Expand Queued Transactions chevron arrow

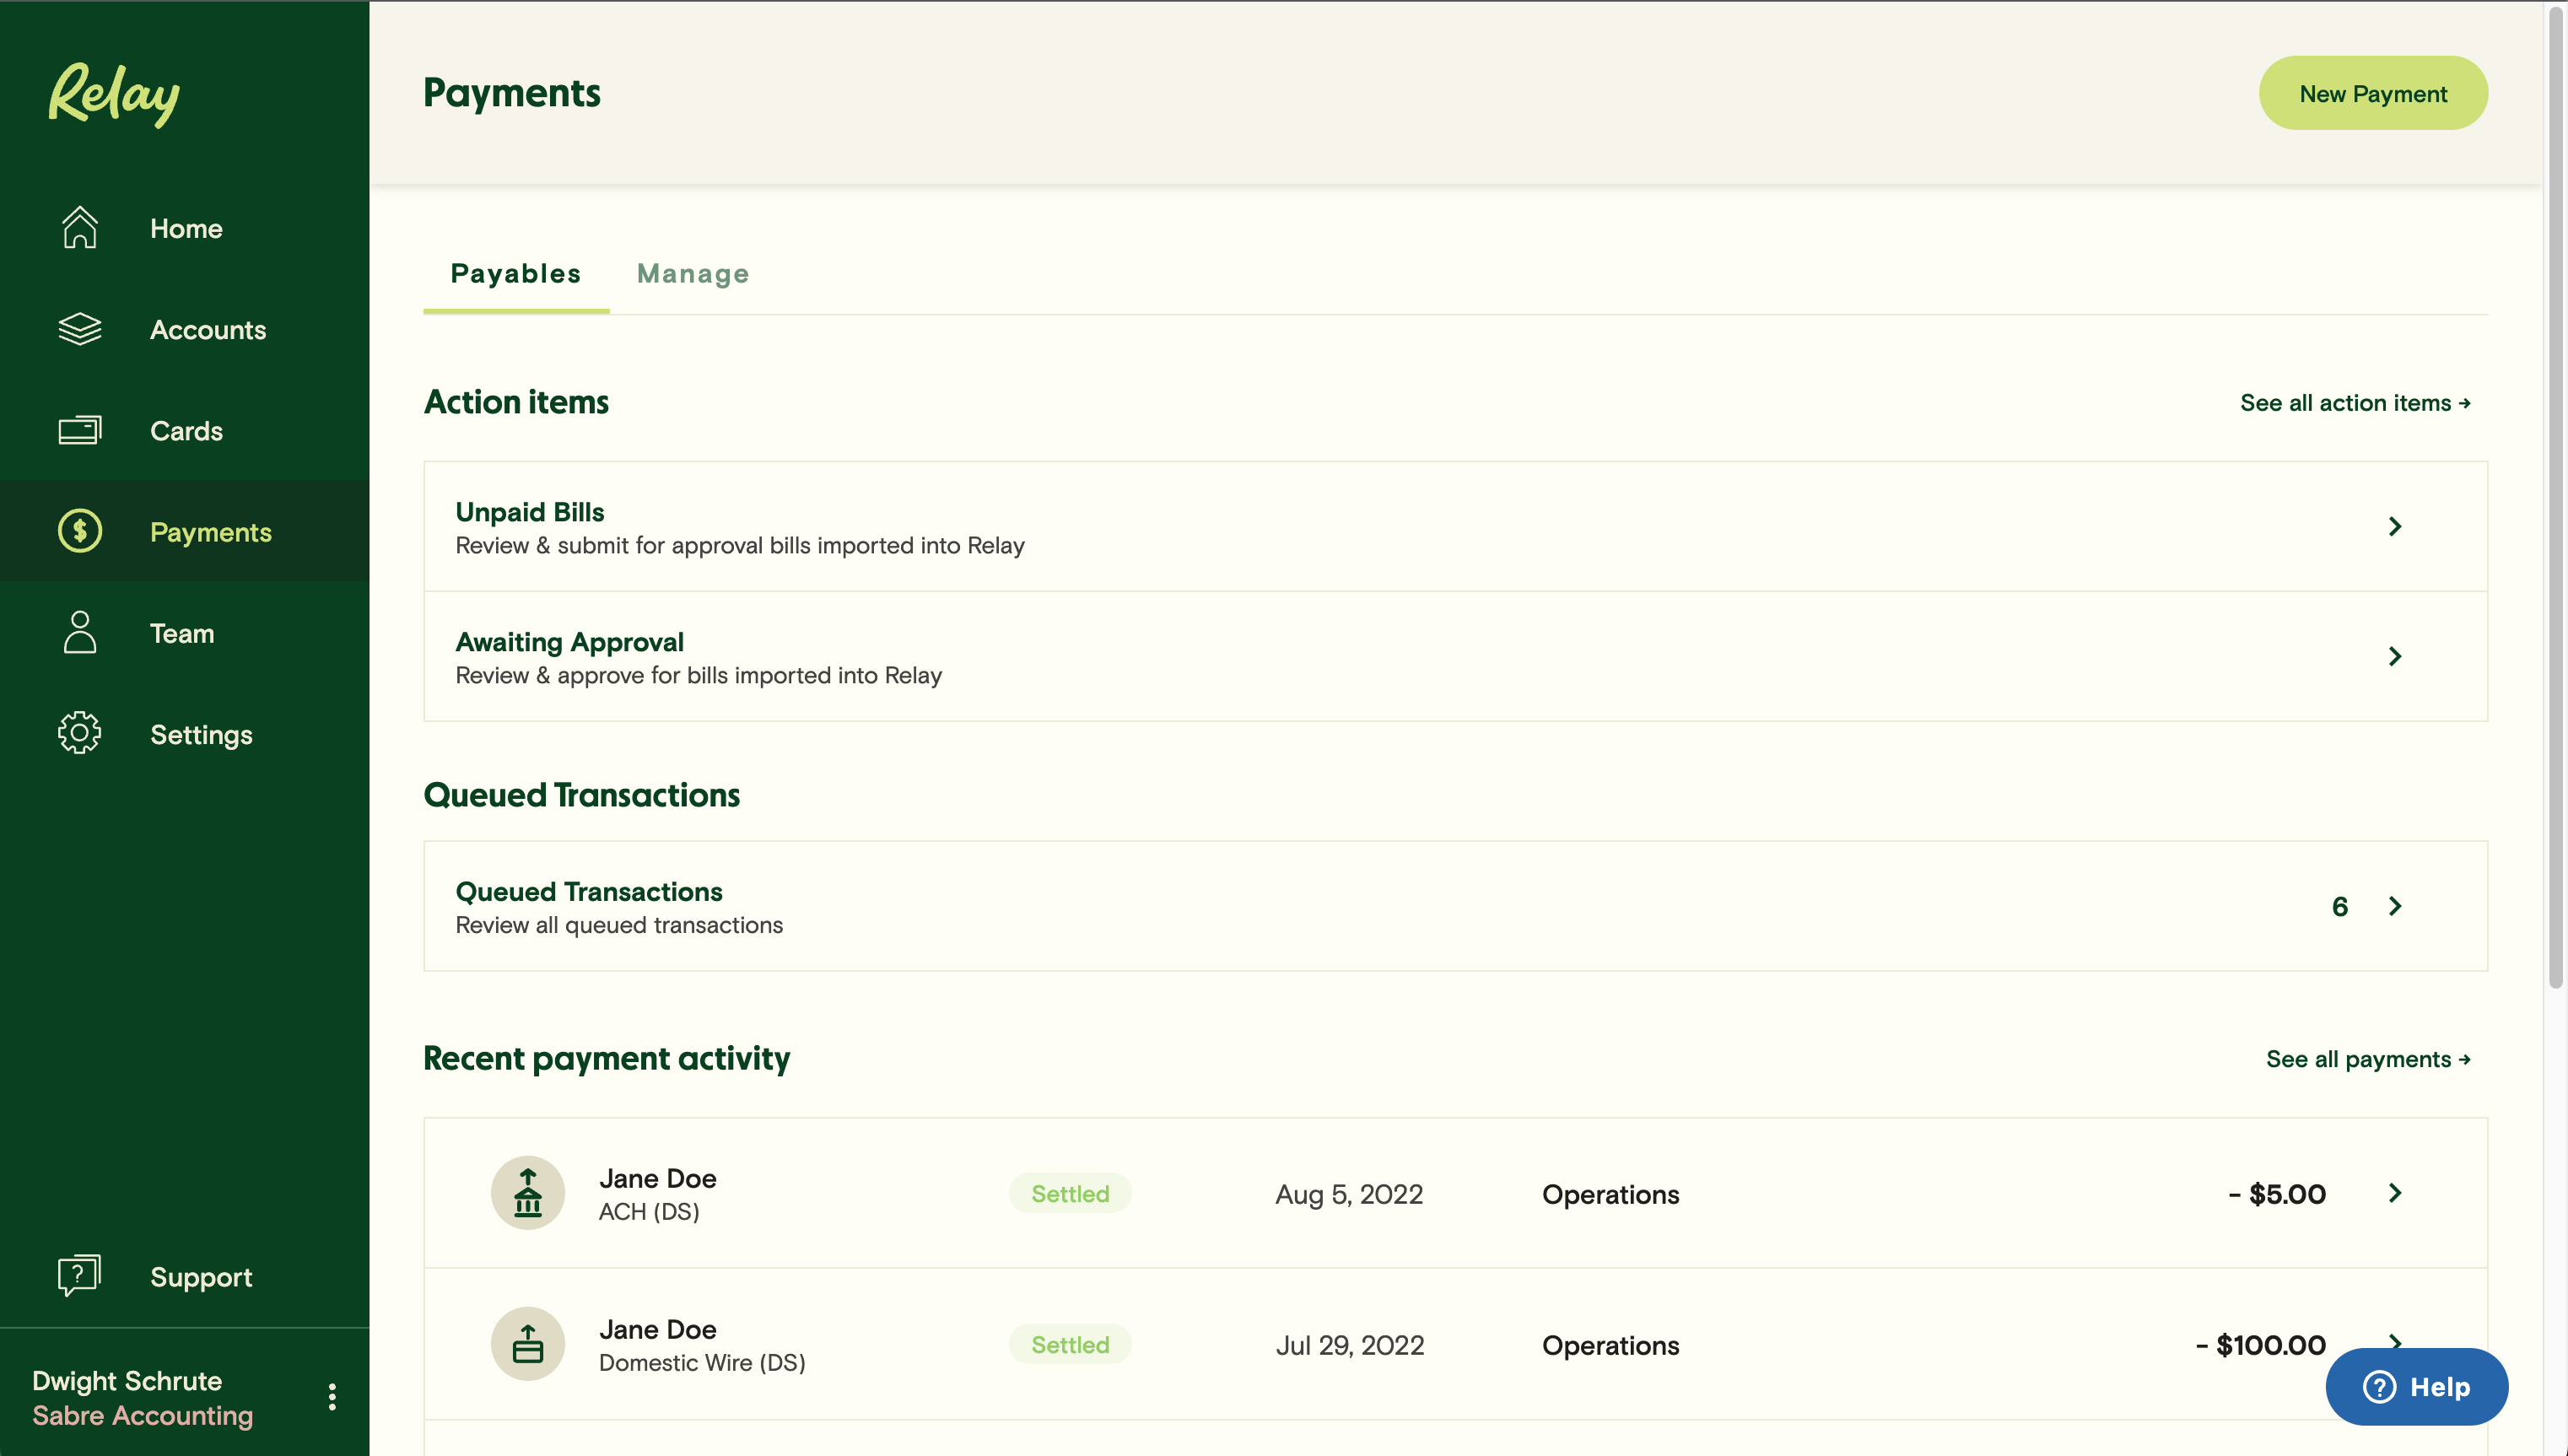pos(2395,906)
